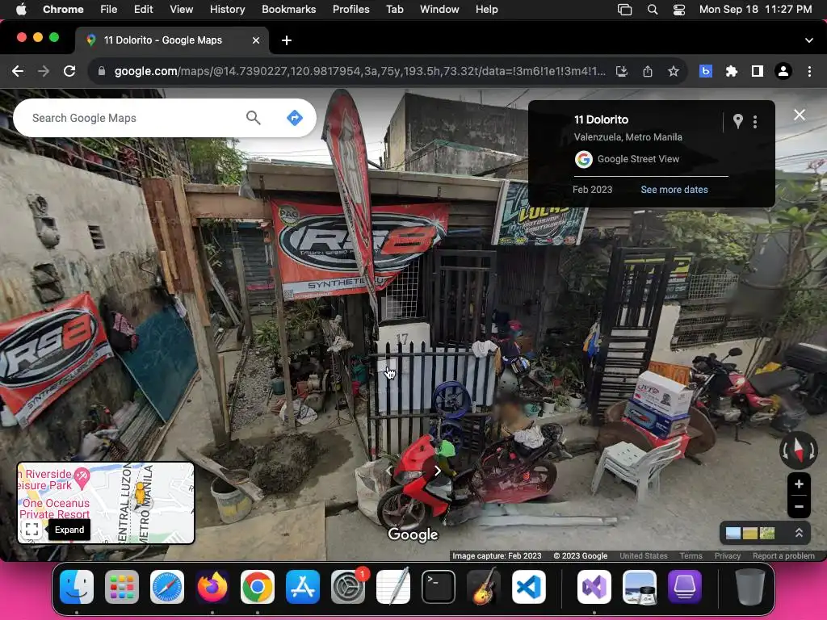Click the layer imagery thumbnails
Image resolution: width=827 pixels, height=620 pixels.
tap(750, 533)
